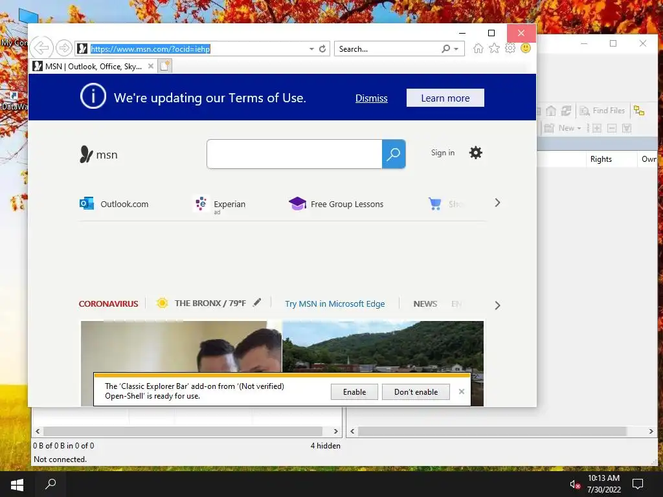
Task: Open Favorites star icon
Action: (x=494, y=48)
